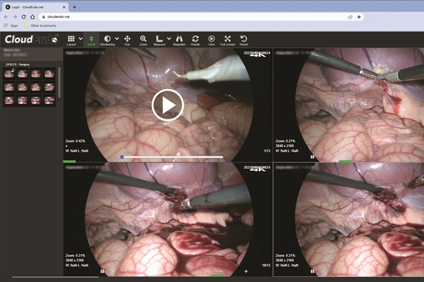Select the second thumbnail in the first row

[22, 74]
